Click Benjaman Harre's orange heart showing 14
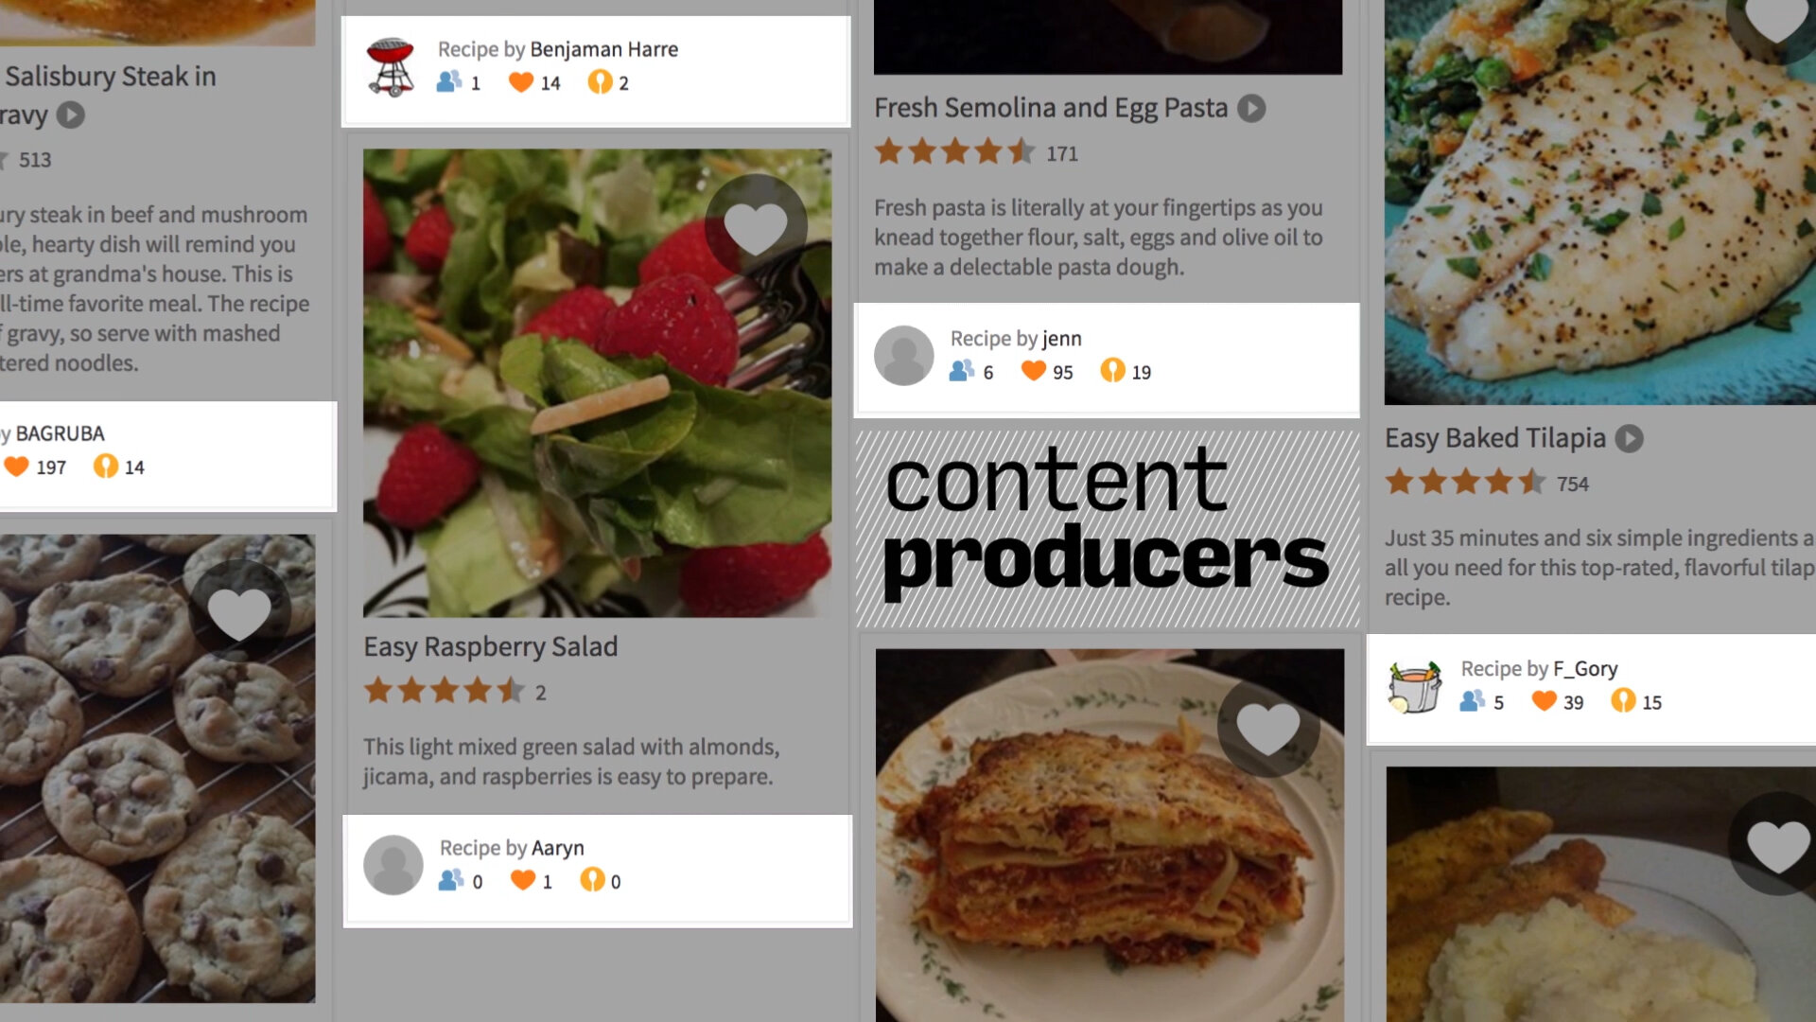The width and height of the screenshot is (1816, 1022). tap(521, 82)
